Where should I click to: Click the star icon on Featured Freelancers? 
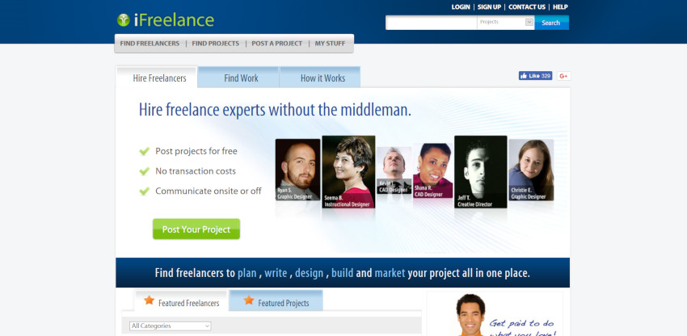pyautogui.click(x=149, y=300)
